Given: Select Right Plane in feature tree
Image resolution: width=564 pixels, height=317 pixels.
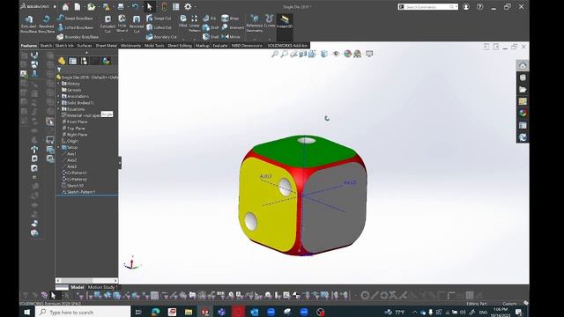Looking at the screenshot, I should tap(74, 135).
